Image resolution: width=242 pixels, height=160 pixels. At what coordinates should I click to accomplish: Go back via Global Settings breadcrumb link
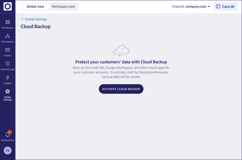pos(34,19)
